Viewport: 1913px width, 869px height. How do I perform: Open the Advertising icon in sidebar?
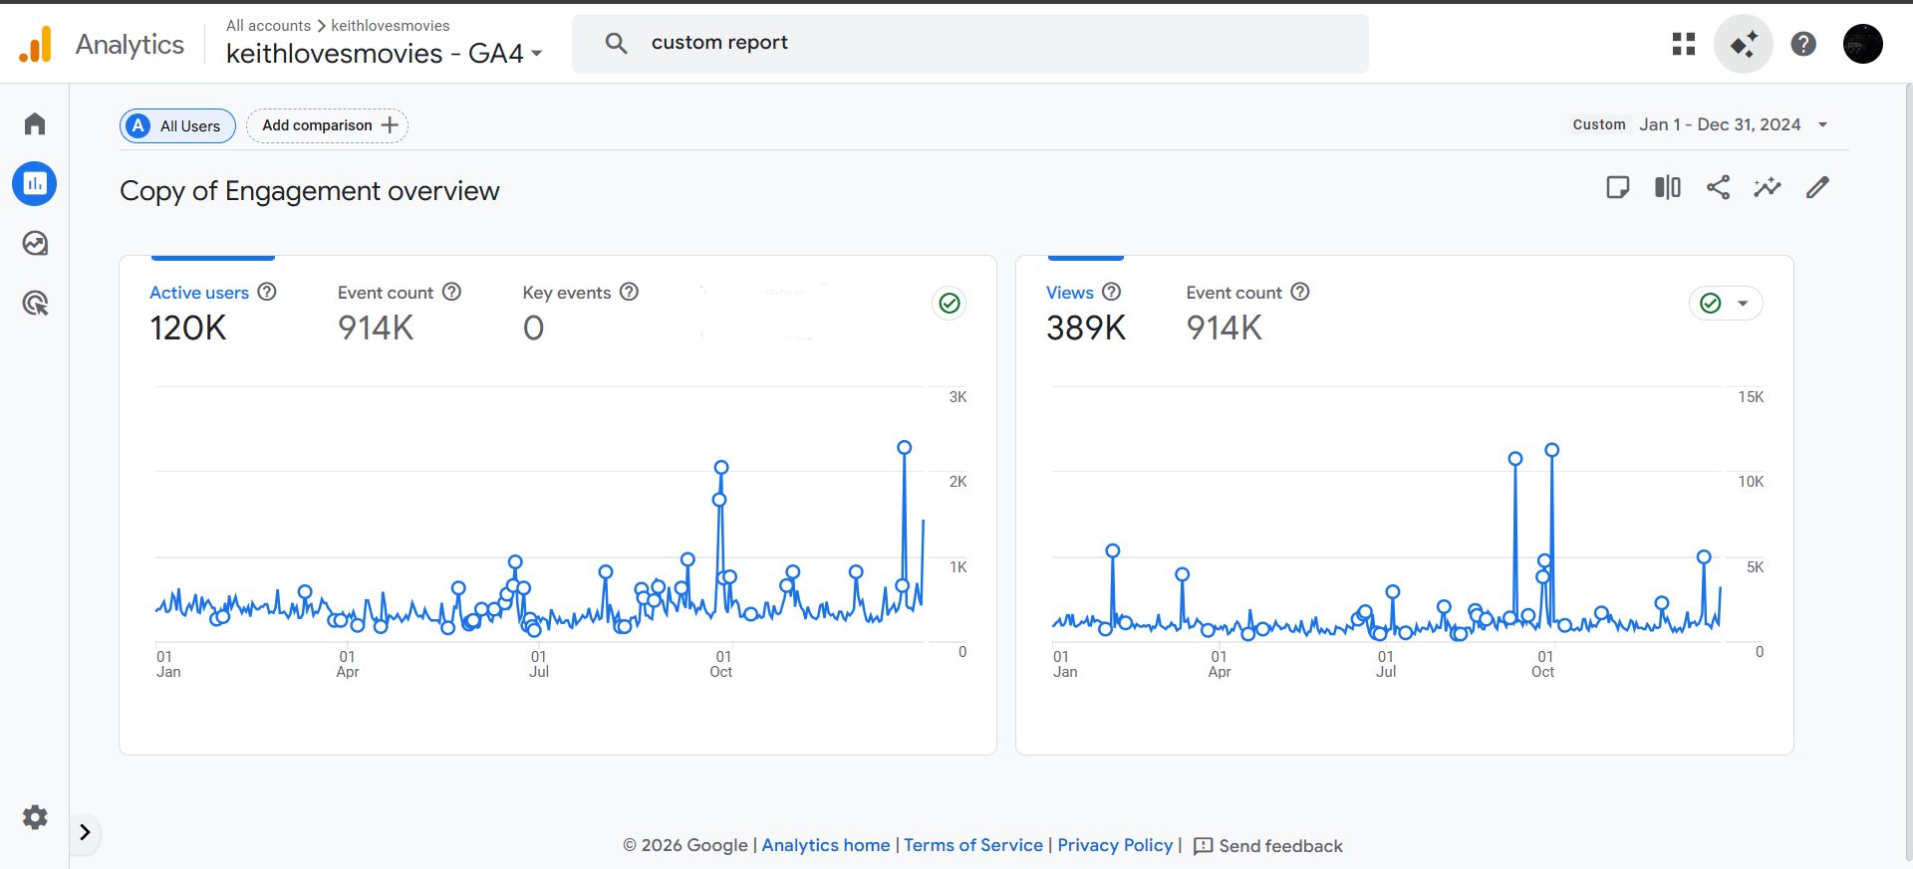(35, 304)
